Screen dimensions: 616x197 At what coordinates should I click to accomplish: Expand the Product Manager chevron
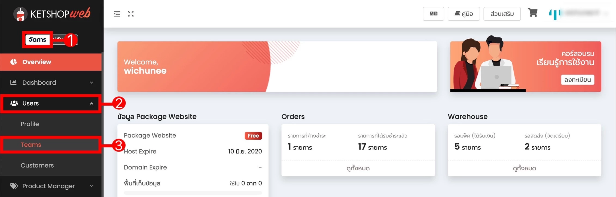click(x=92, y=186)
